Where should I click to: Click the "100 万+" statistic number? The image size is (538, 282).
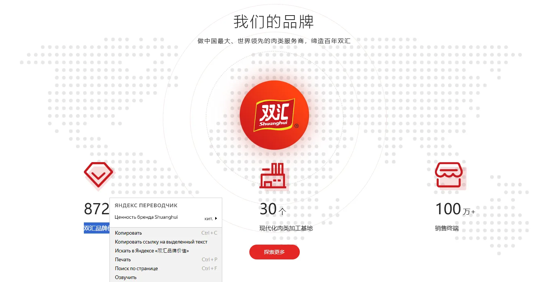[455, 209]
